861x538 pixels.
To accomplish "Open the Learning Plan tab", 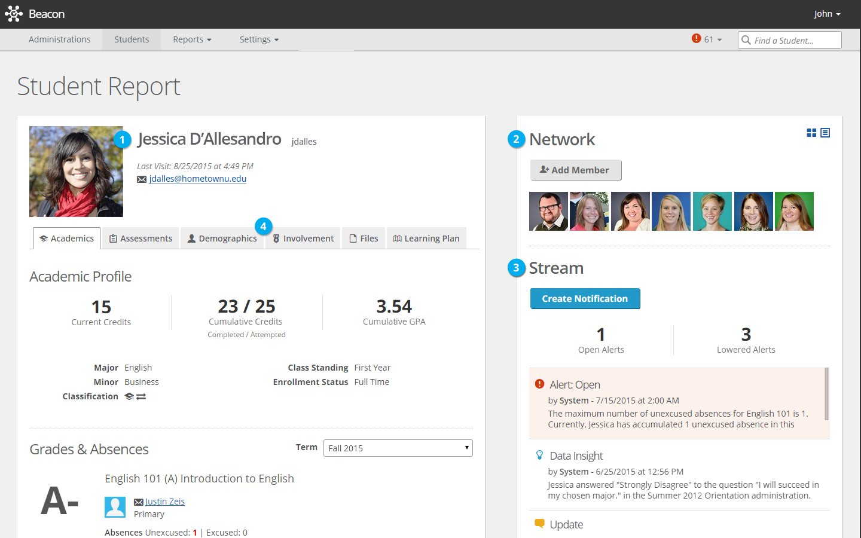I will [x=426, y=239].
